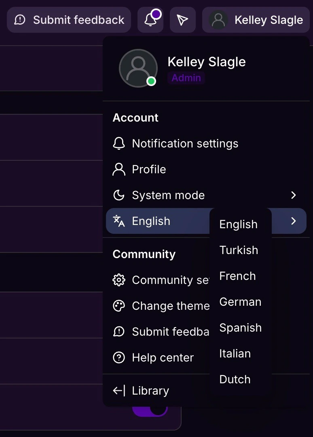The width and height of the screenshot is (313, 437).
Task: Click the question mark Help center icon
Action: [118, 357]
